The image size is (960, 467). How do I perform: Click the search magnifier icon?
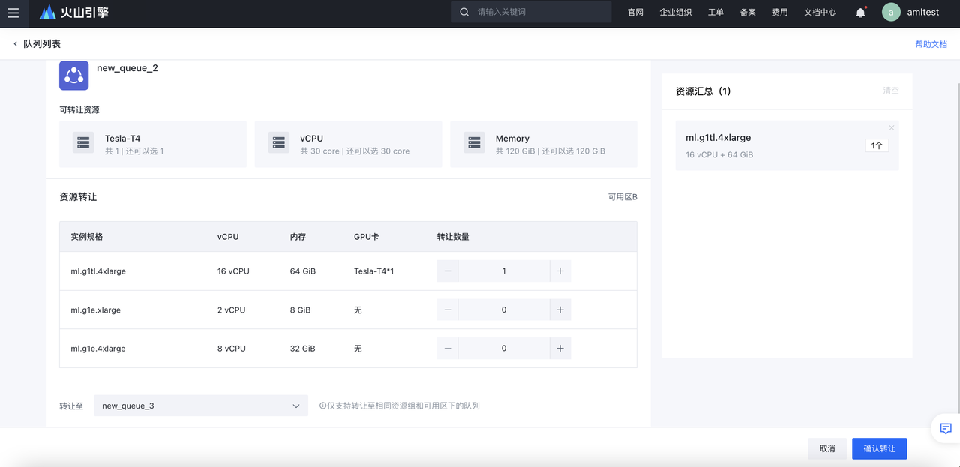click(x=464, y=12)
